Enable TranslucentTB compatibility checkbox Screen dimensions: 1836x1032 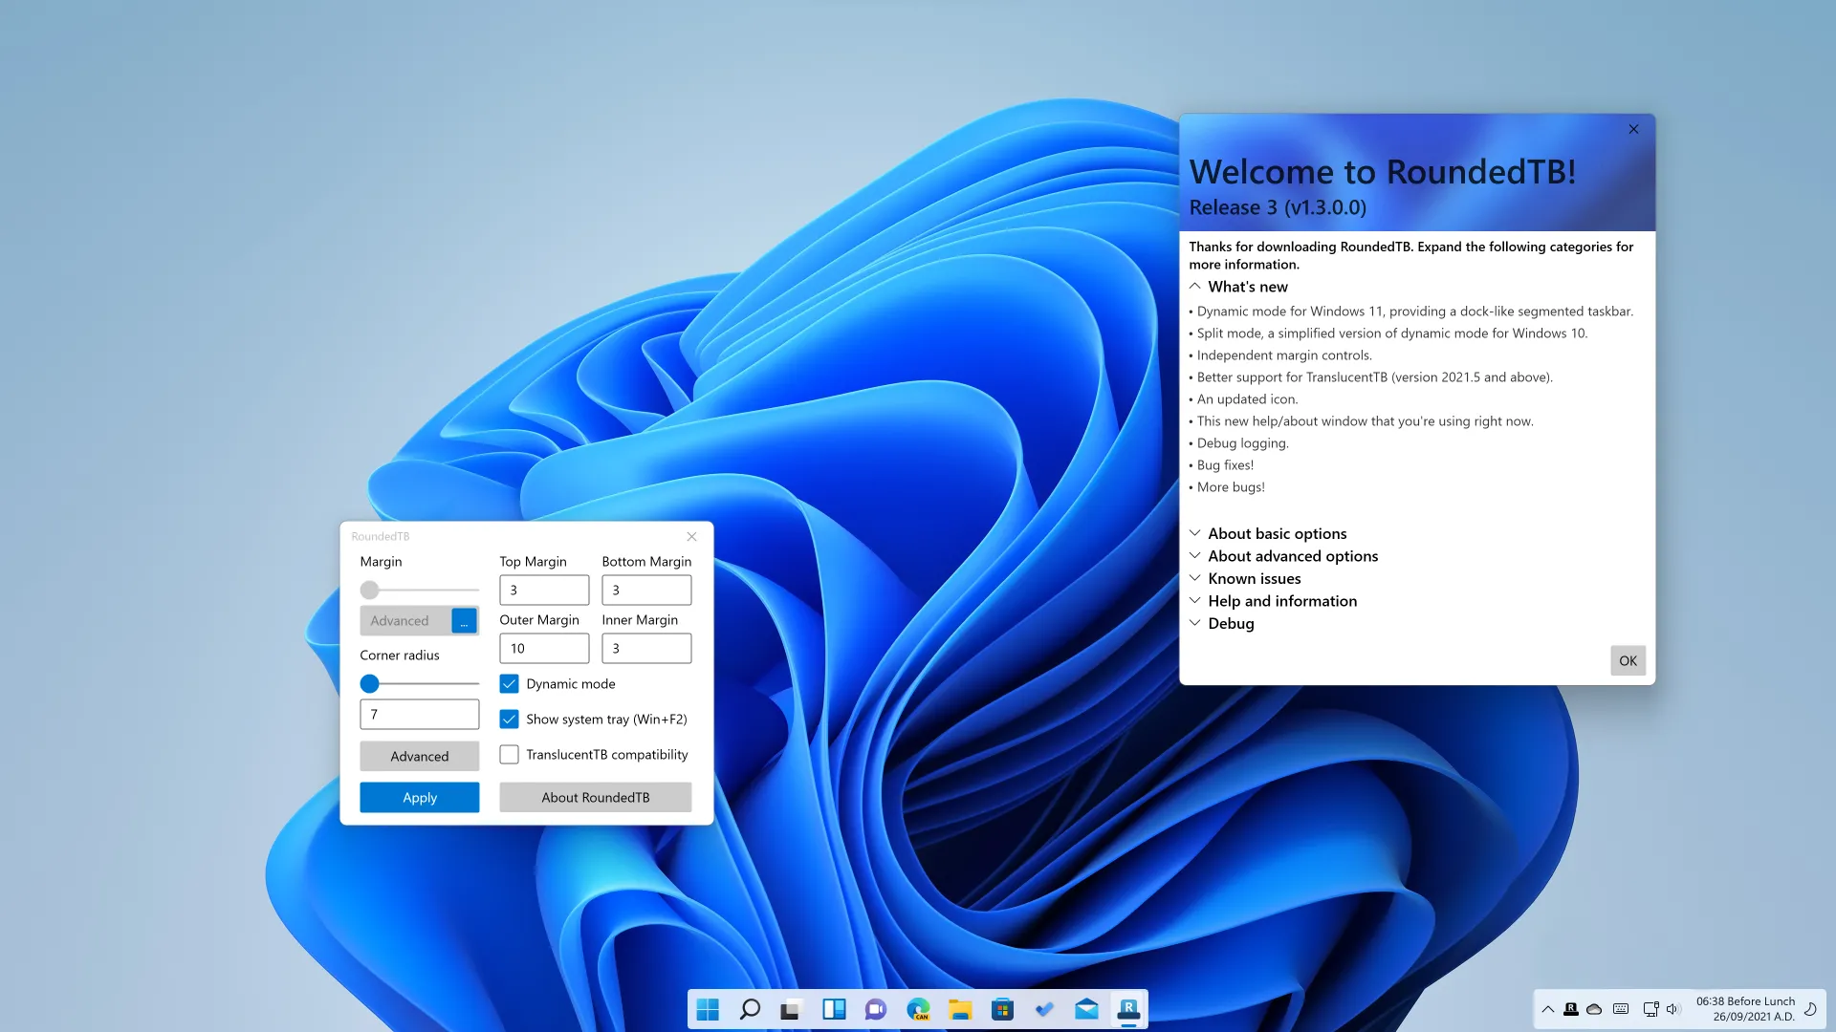[509, 755]
